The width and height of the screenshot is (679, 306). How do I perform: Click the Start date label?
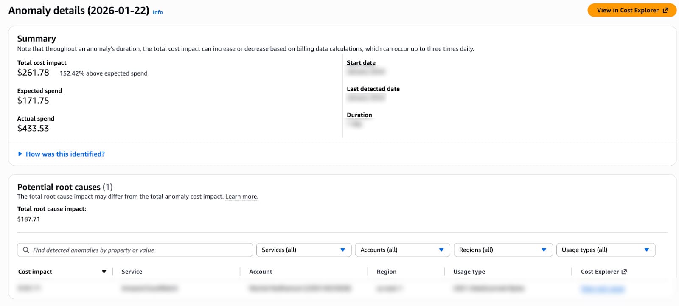click(x=361, y=63)
